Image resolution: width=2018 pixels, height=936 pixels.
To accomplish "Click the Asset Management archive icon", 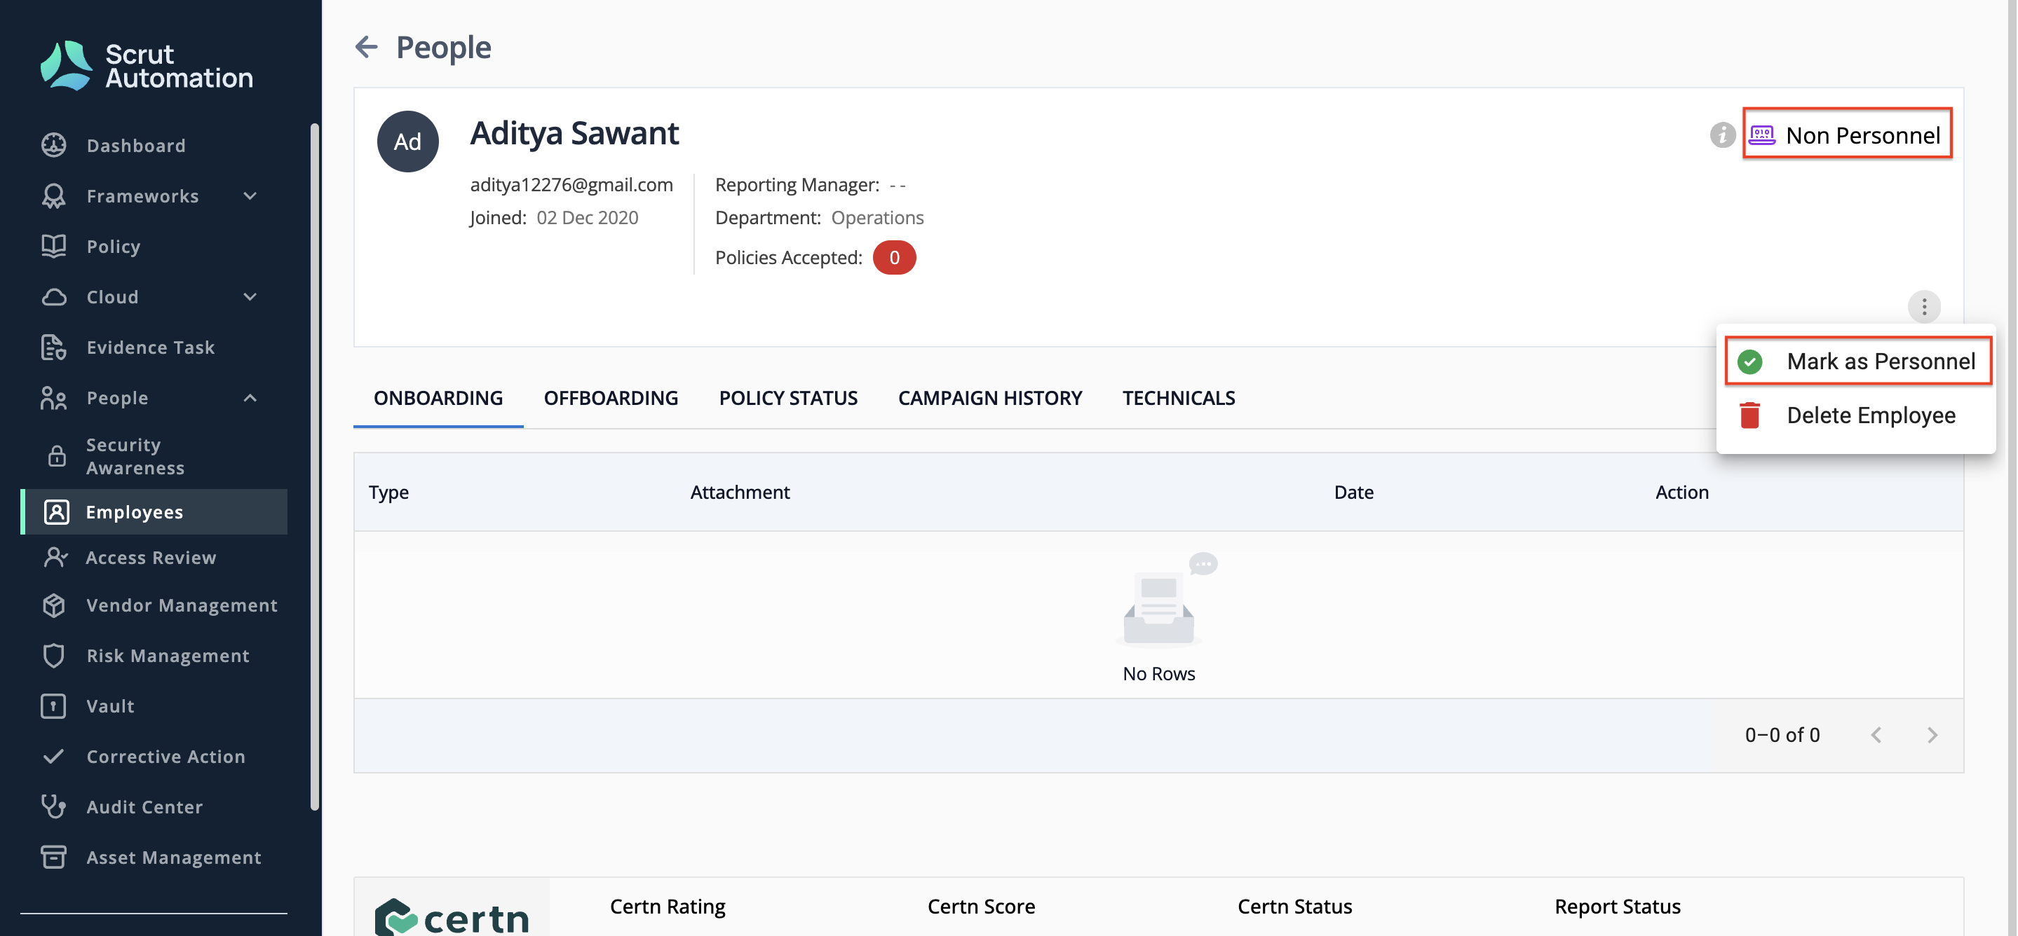I will pyautogui.click(x=53, y=857).
